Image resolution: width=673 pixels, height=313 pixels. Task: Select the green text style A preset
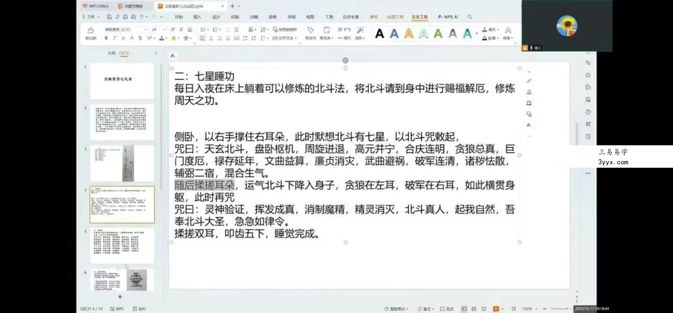click(438, 34)
